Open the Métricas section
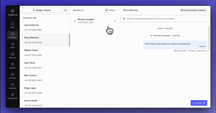Image resolution: width=216 pixels, height=113 pixels. [x=12, y=56]
